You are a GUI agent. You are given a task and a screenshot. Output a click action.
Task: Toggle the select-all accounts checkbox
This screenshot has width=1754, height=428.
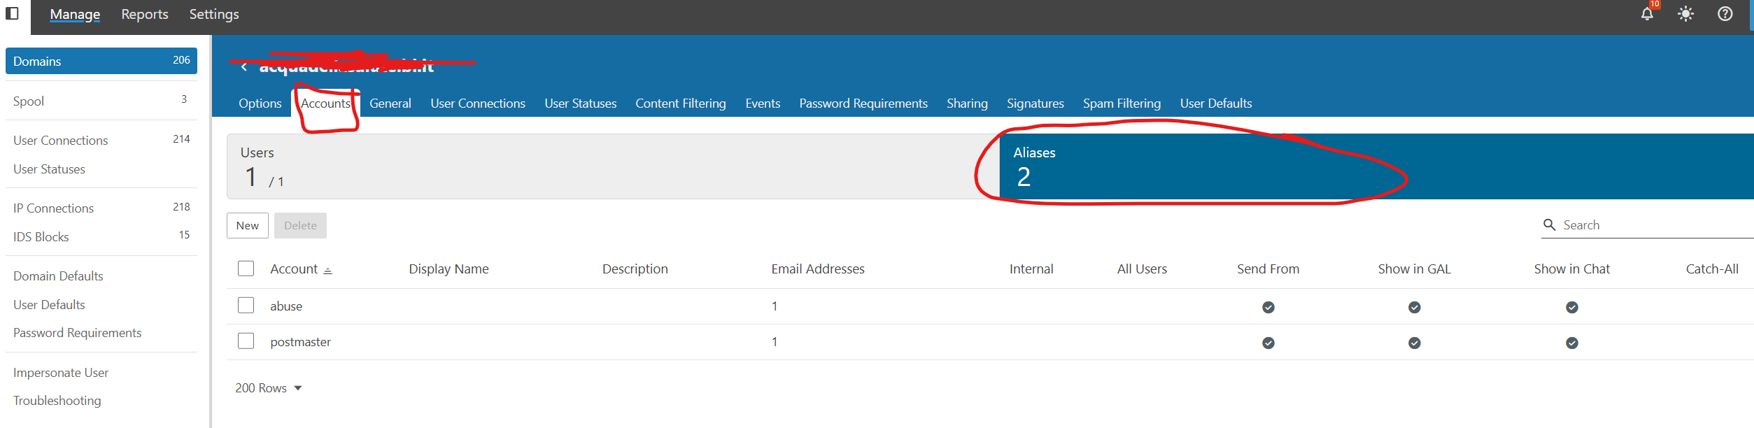click(x=246, y=269)
